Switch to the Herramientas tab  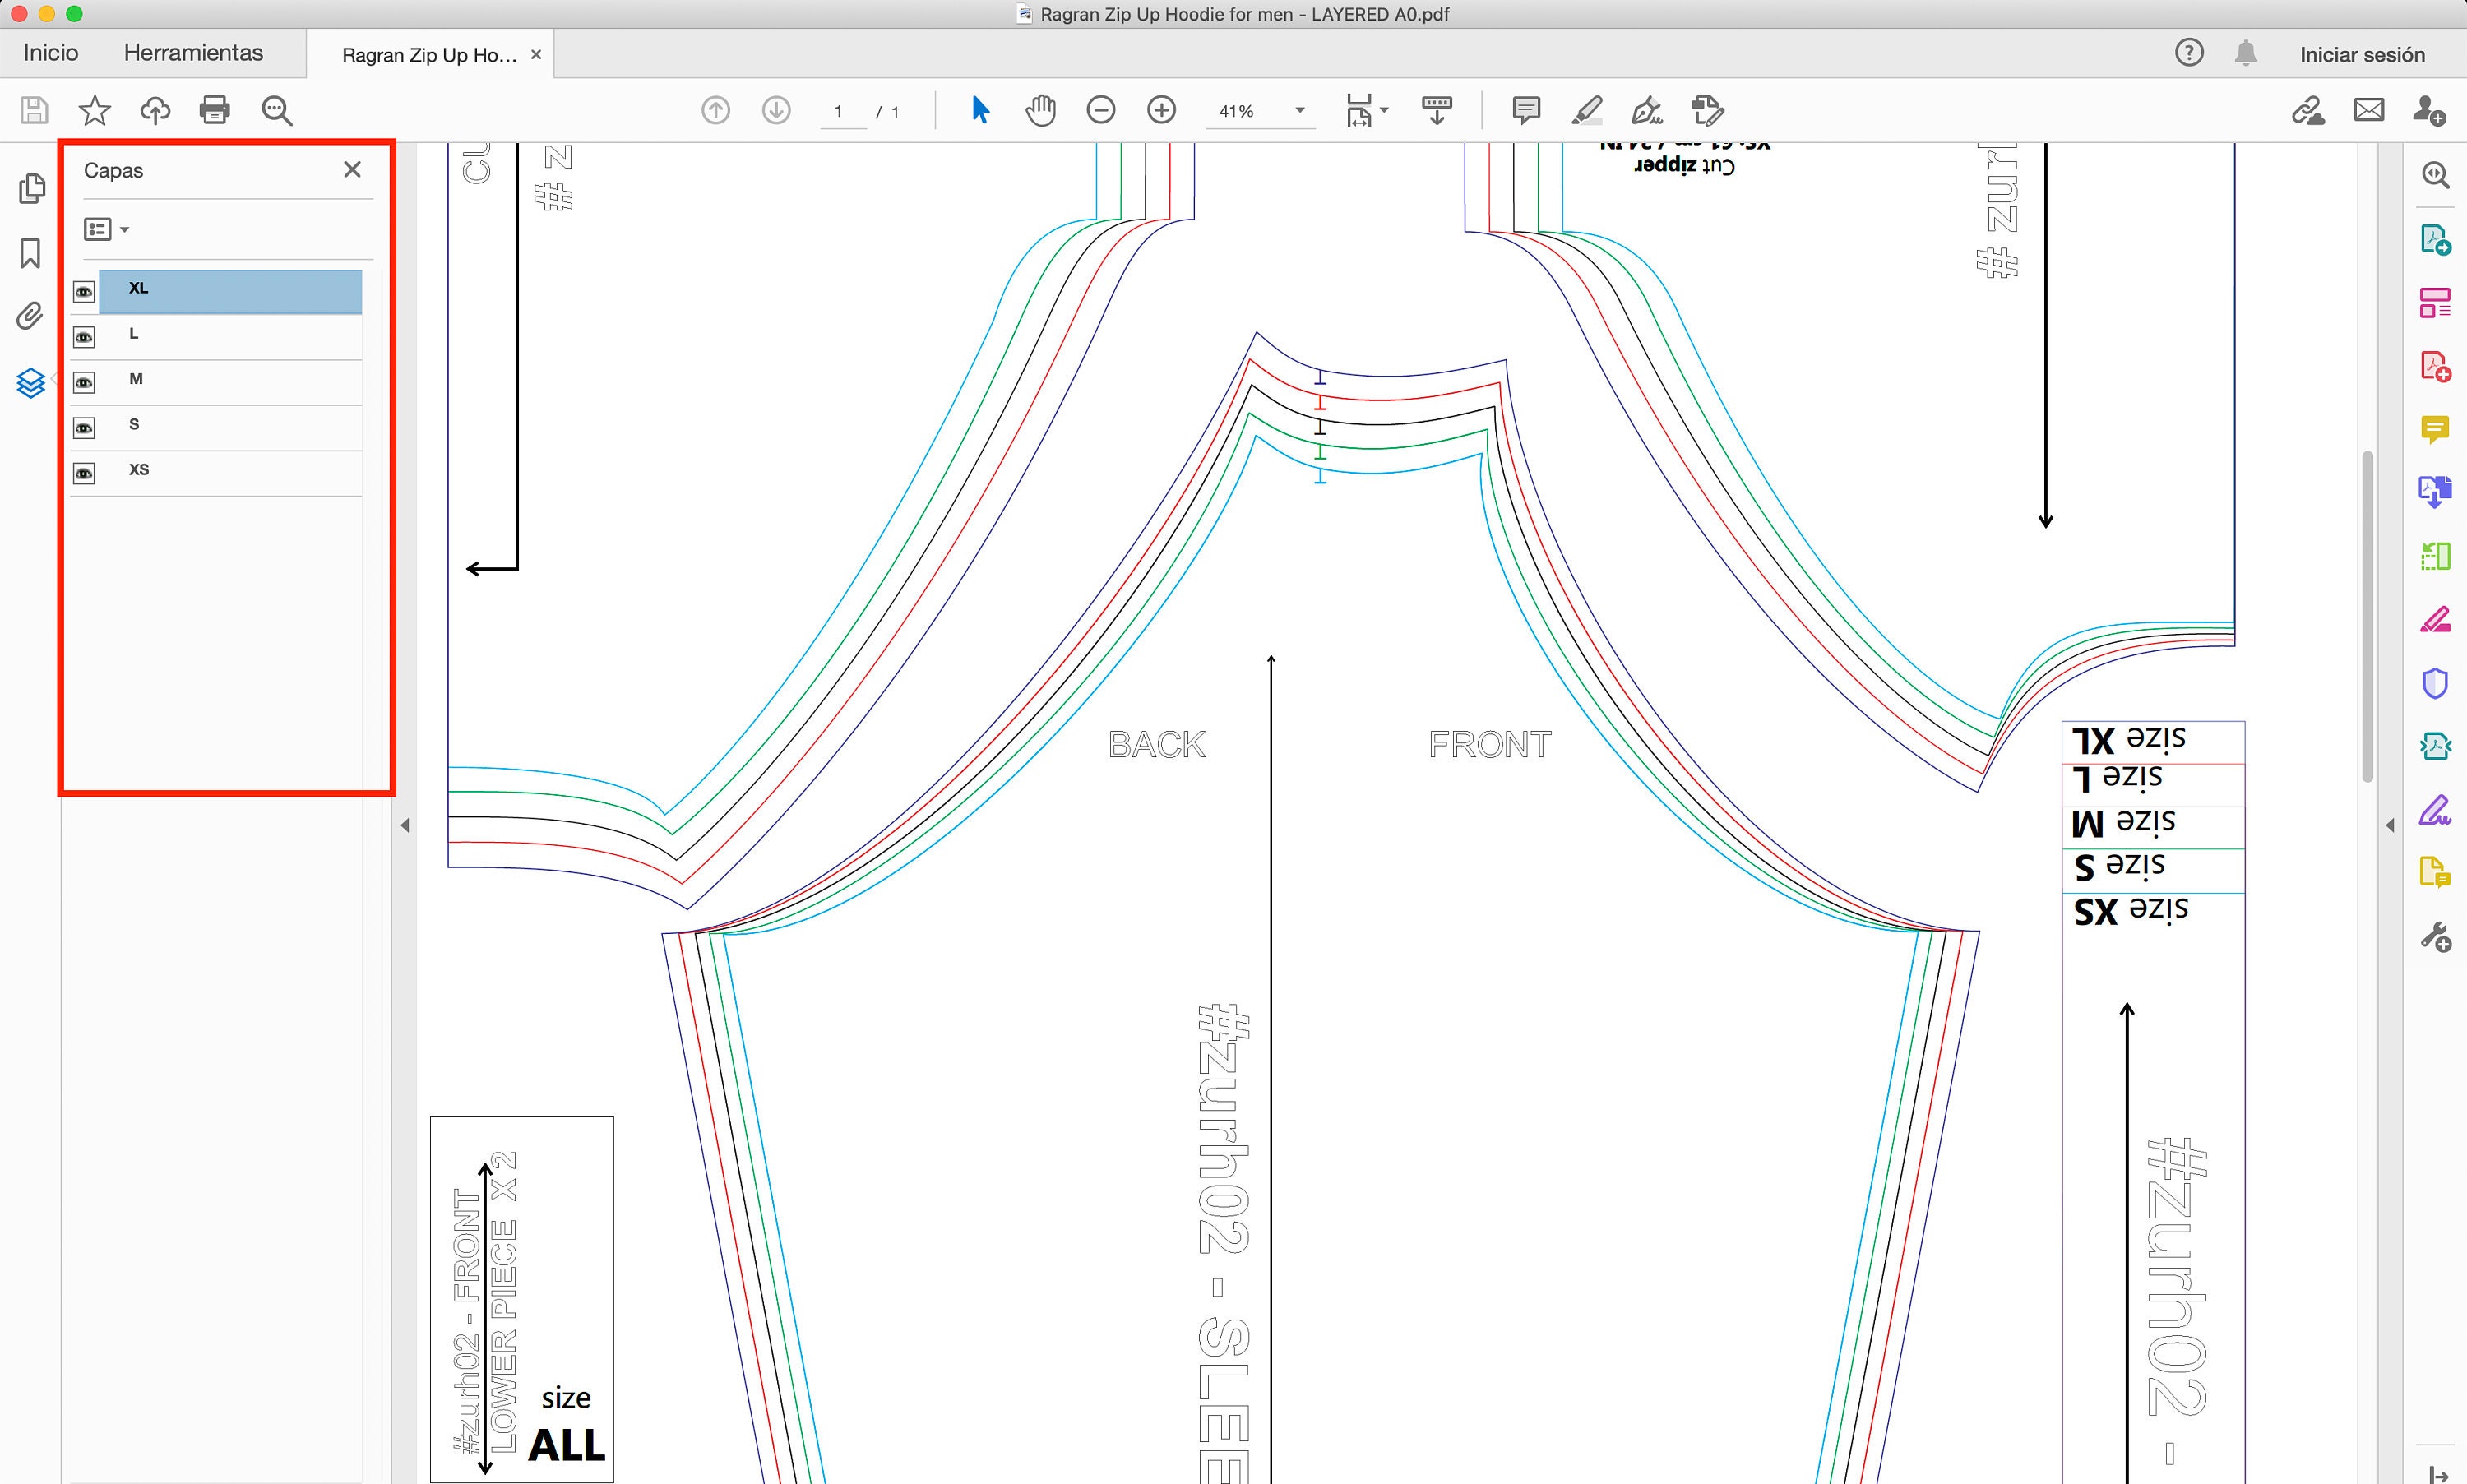click(x=193, y=53)
